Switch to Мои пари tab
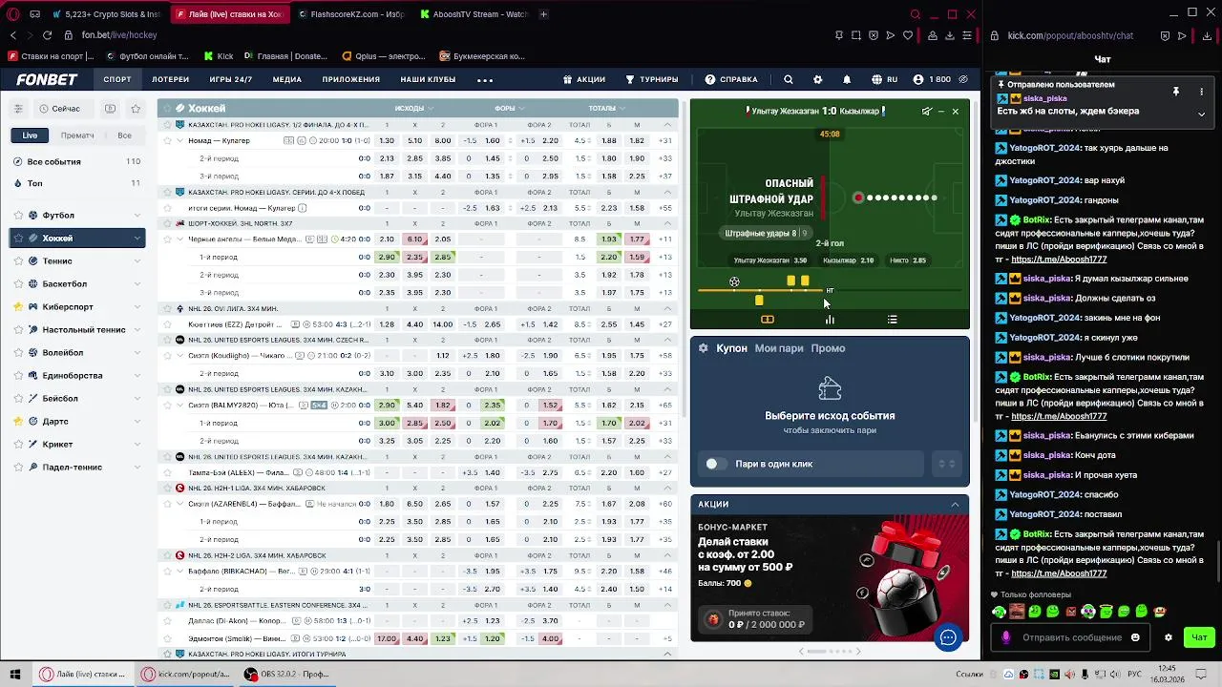Image resolution: width=1222 pixels, height=687 pixels. [x=779, y=348]
